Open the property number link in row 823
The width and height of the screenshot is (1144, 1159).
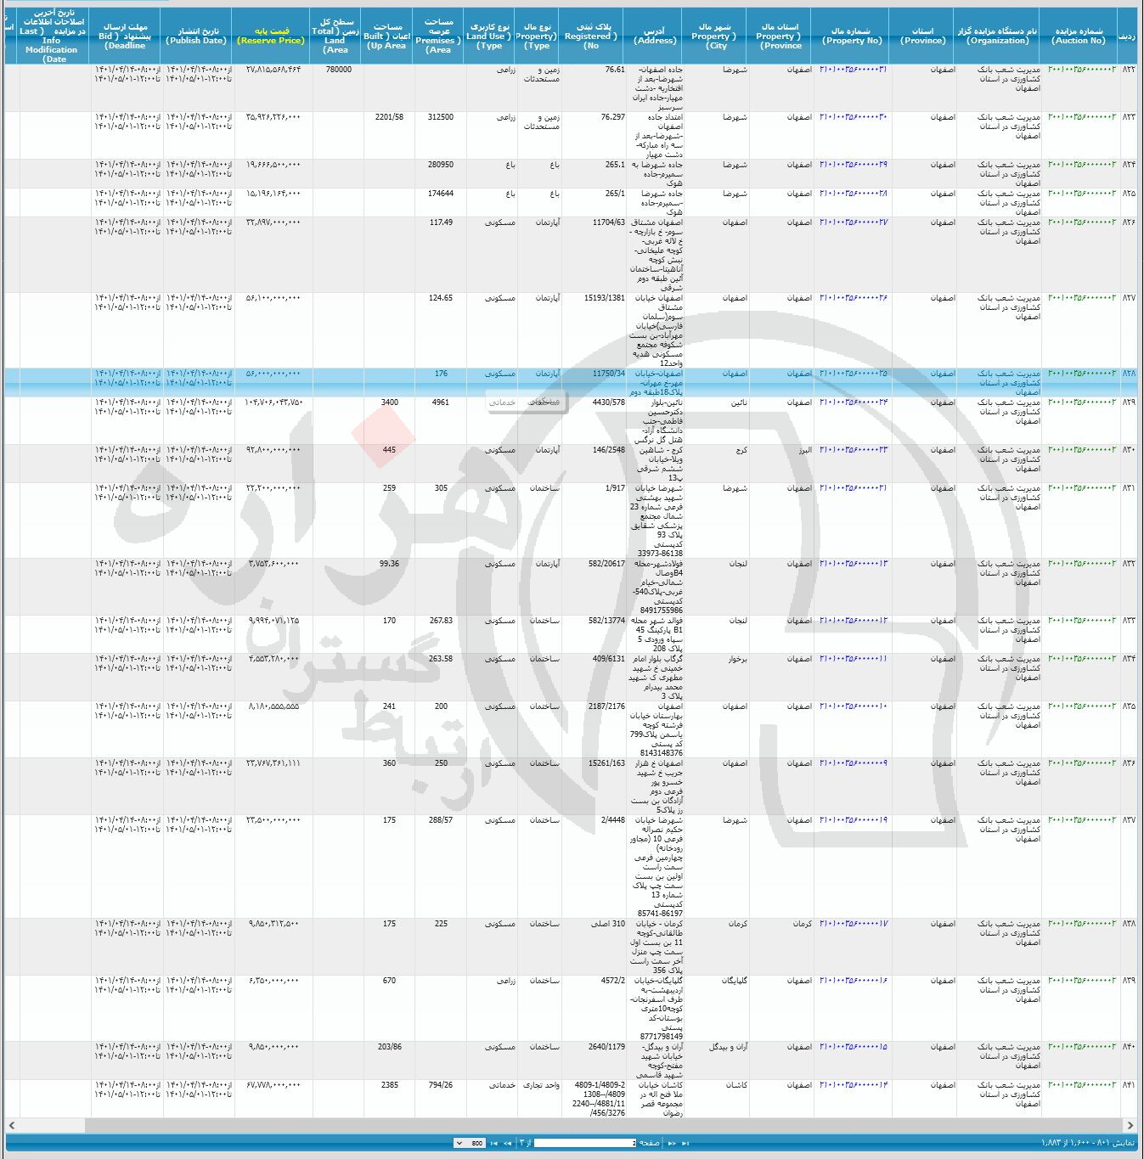pos(853,117)
